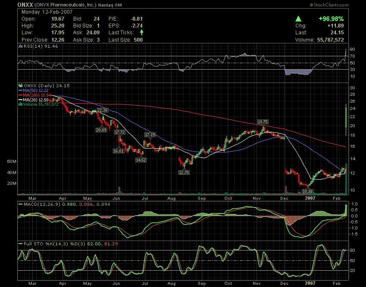
Task: Click the MA(20) white line swatch
Action: click(20, 100)
